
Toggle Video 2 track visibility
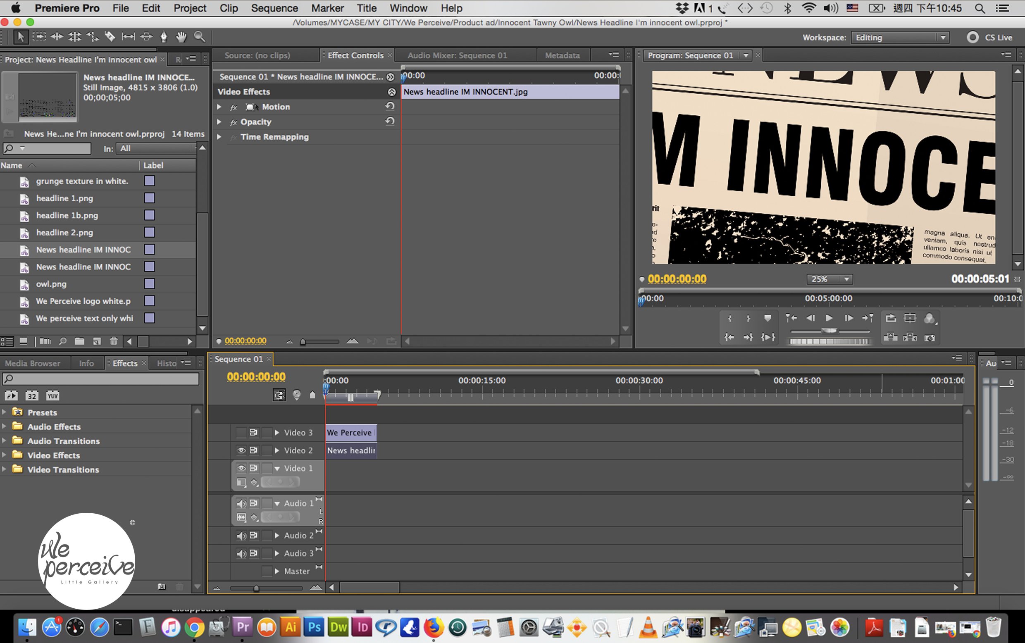pyautogui.click(x=241, y=450)
